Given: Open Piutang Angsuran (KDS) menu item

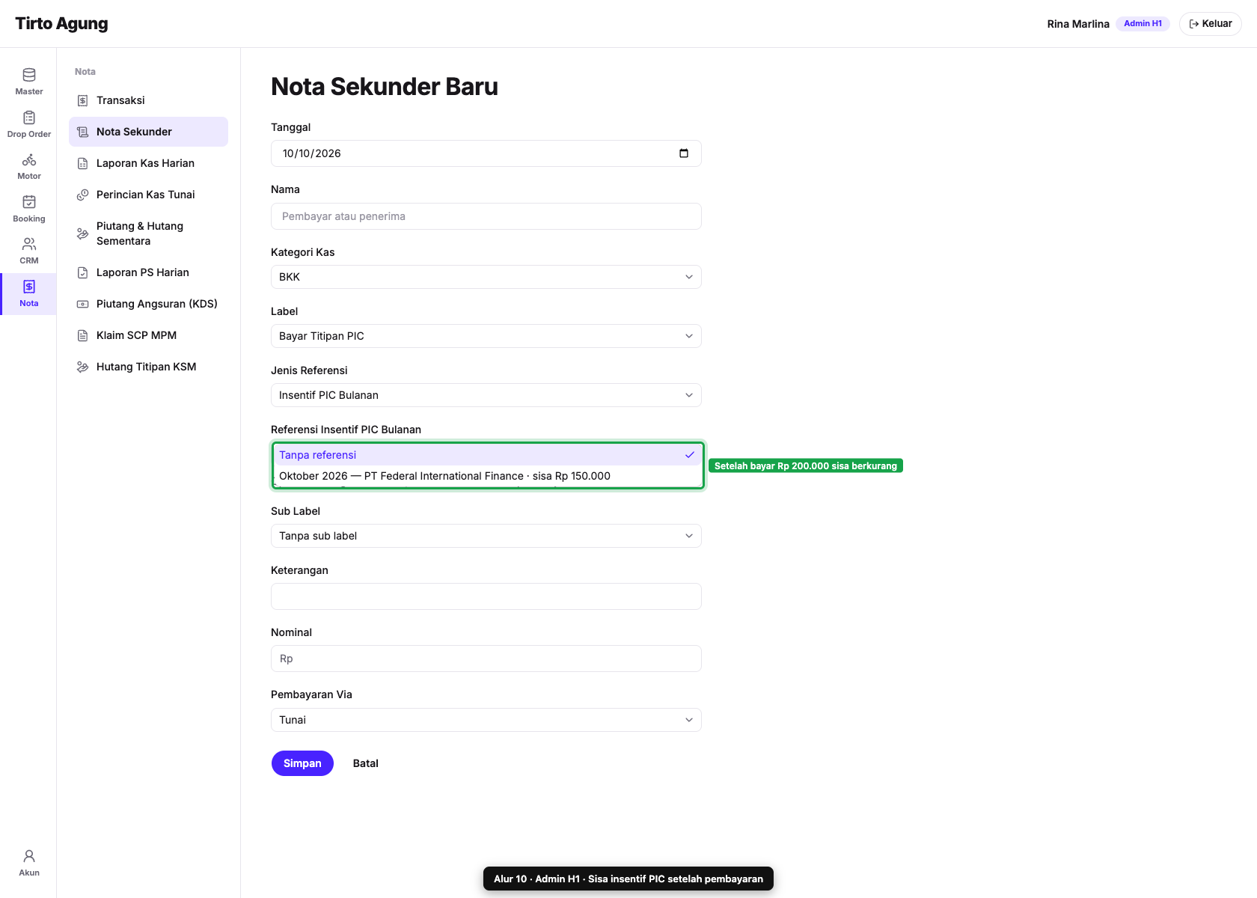Looking at the screenshot, I should point(148,304).
